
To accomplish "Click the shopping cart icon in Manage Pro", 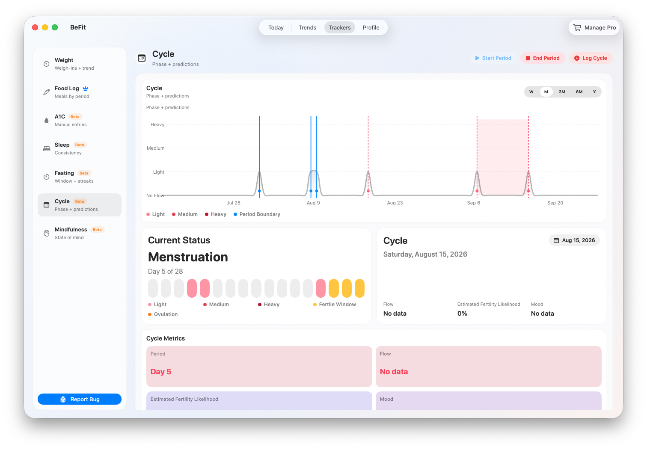I will click(577, 27).
